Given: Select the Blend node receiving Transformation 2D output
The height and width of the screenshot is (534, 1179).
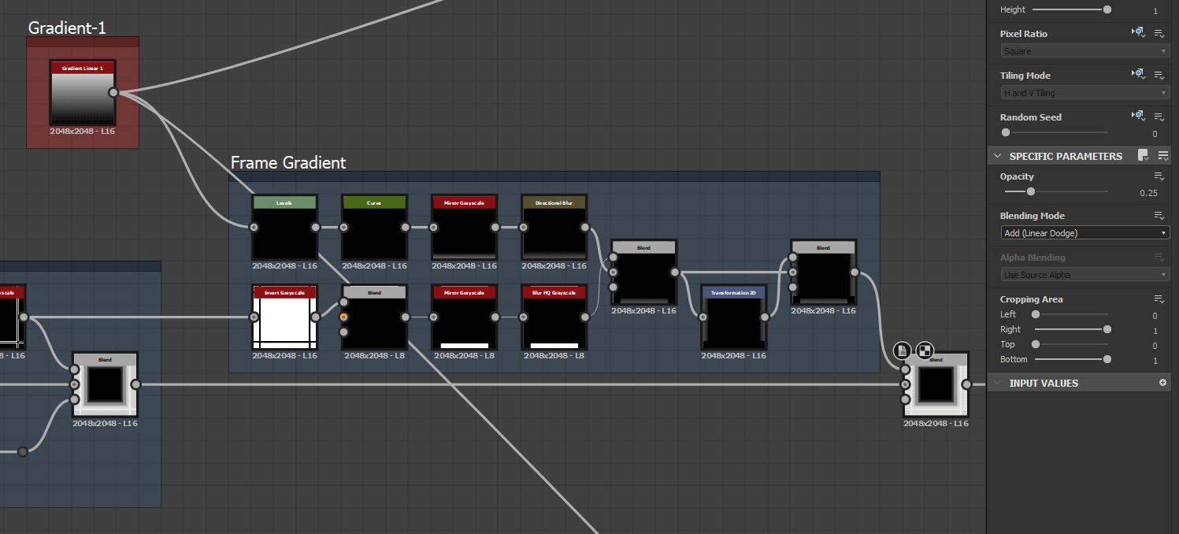Looking at the screenshot, I should click(823, 273).
